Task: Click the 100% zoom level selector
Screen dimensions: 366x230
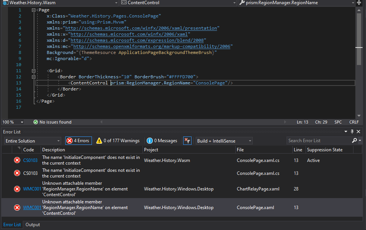Action: [x=11, y=122]
